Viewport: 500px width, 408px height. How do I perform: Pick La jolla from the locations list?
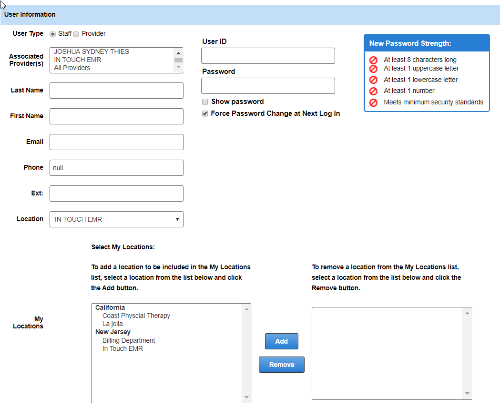112,324
